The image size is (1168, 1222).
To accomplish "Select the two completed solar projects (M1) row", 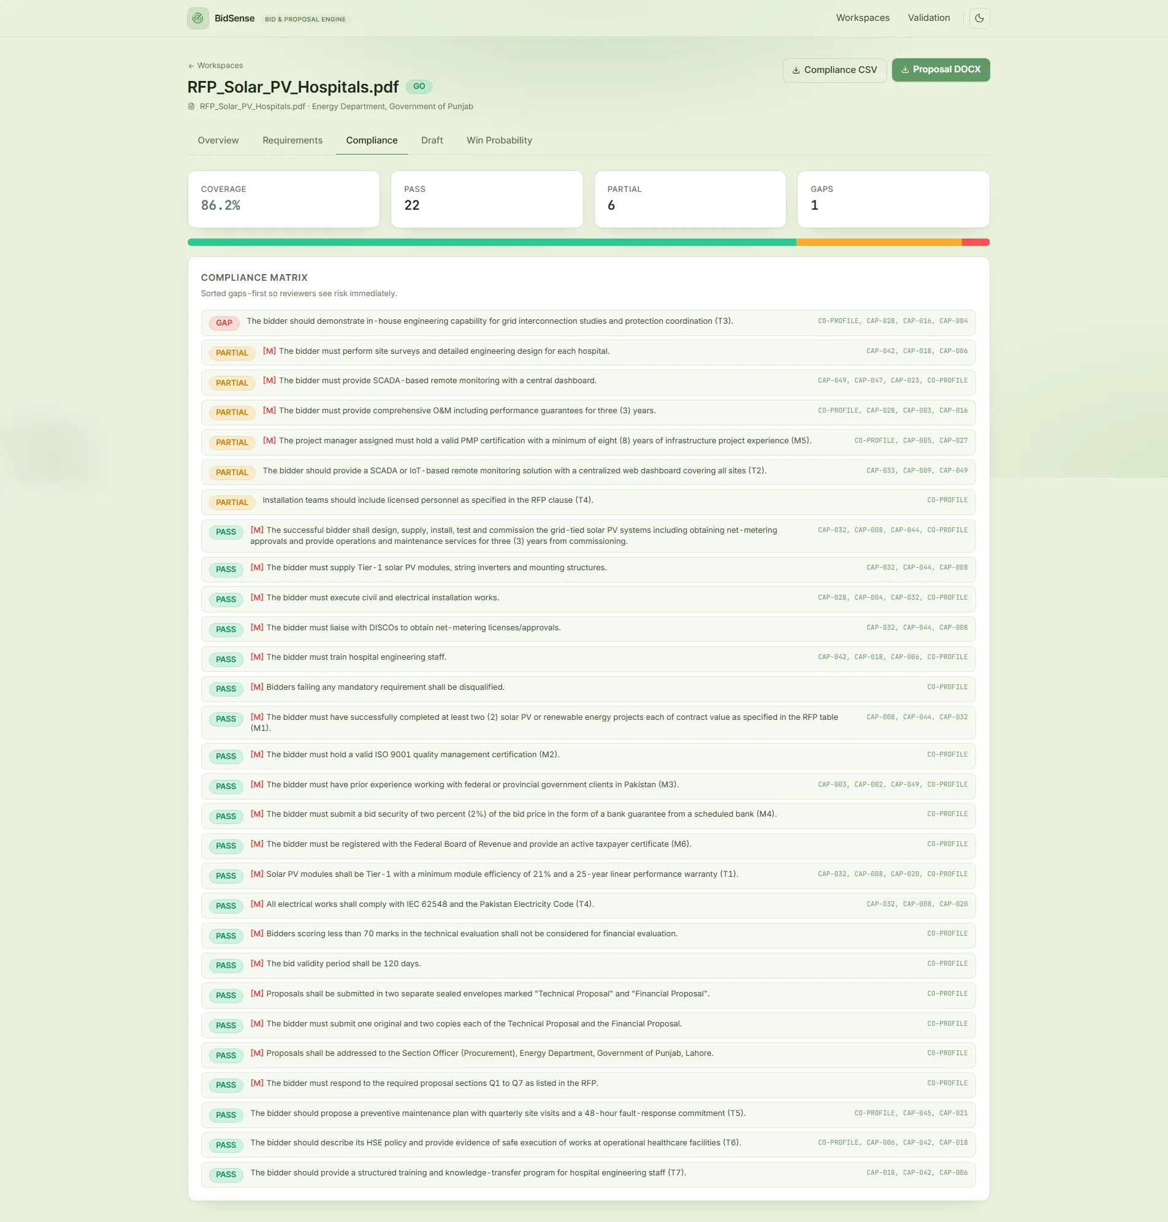I will pos(588,723).
